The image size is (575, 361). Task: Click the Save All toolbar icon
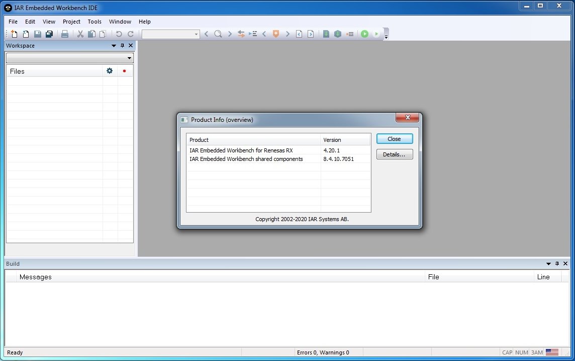pyautogui.click(x=49, y=34)
